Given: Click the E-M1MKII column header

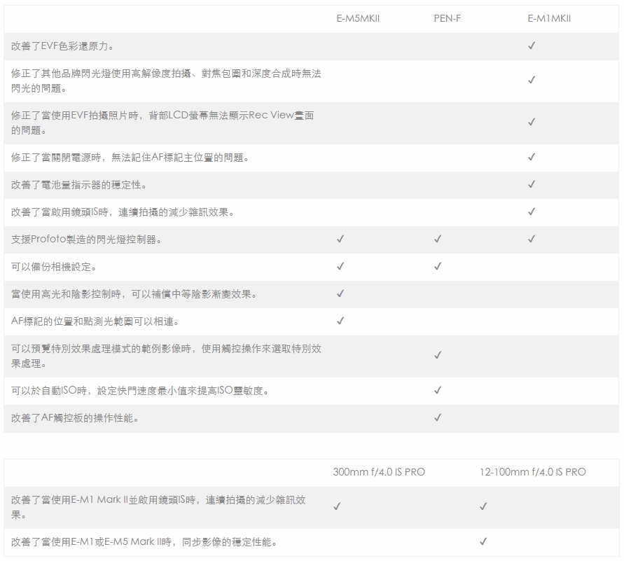Looking at the screenshot, I should point(549,19).
